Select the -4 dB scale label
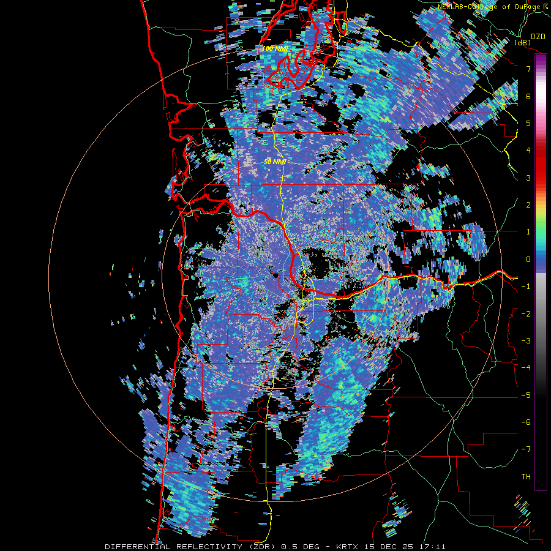The width and height of the screenshot is (551, 551). point(526,368)
